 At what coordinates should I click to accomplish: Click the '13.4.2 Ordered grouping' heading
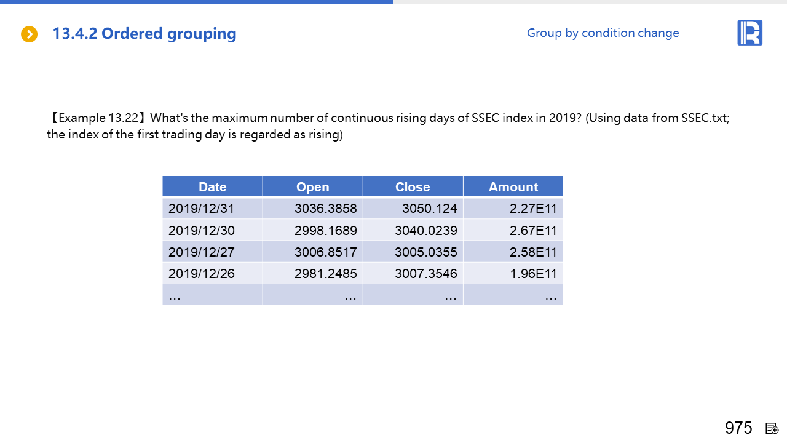coord(144,34)
